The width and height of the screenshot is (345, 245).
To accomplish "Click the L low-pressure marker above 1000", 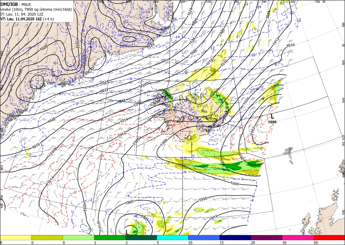I will [x=272, y=116].
